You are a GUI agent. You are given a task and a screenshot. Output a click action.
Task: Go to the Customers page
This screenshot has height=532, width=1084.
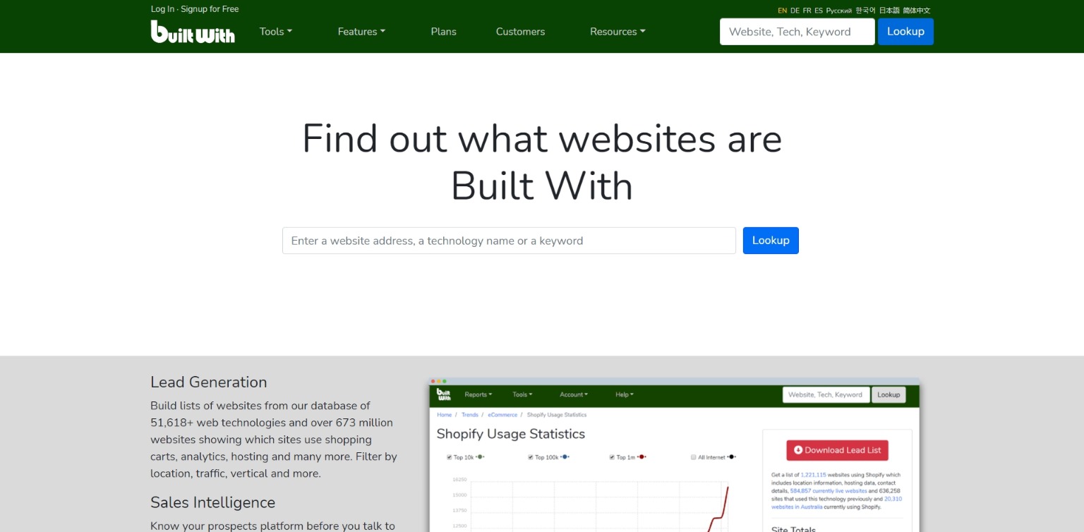tap(520, 32)
